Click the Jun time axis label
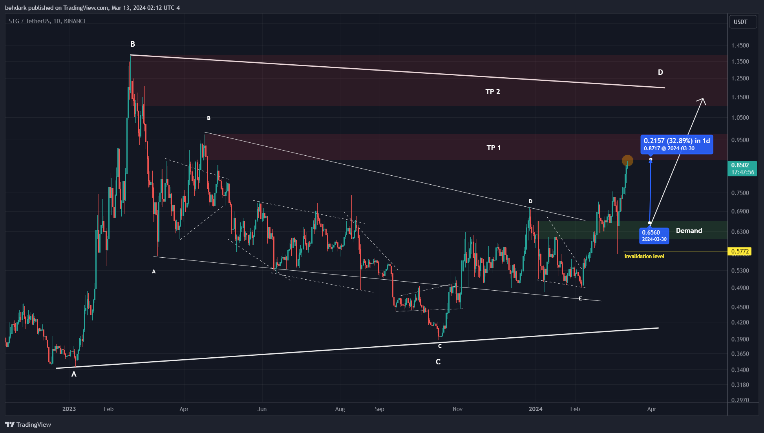Screen dimensions: 764x433 [x=262, y=409]
